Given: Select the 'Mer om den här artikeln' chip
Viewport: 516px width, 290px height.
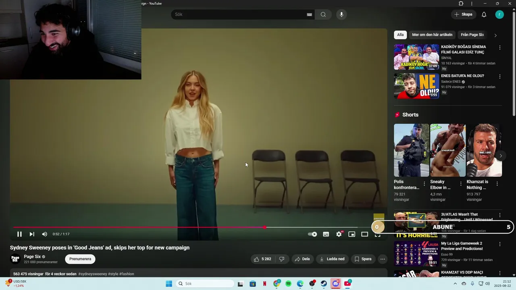Looking at the screenshot, I should [432, 35].
